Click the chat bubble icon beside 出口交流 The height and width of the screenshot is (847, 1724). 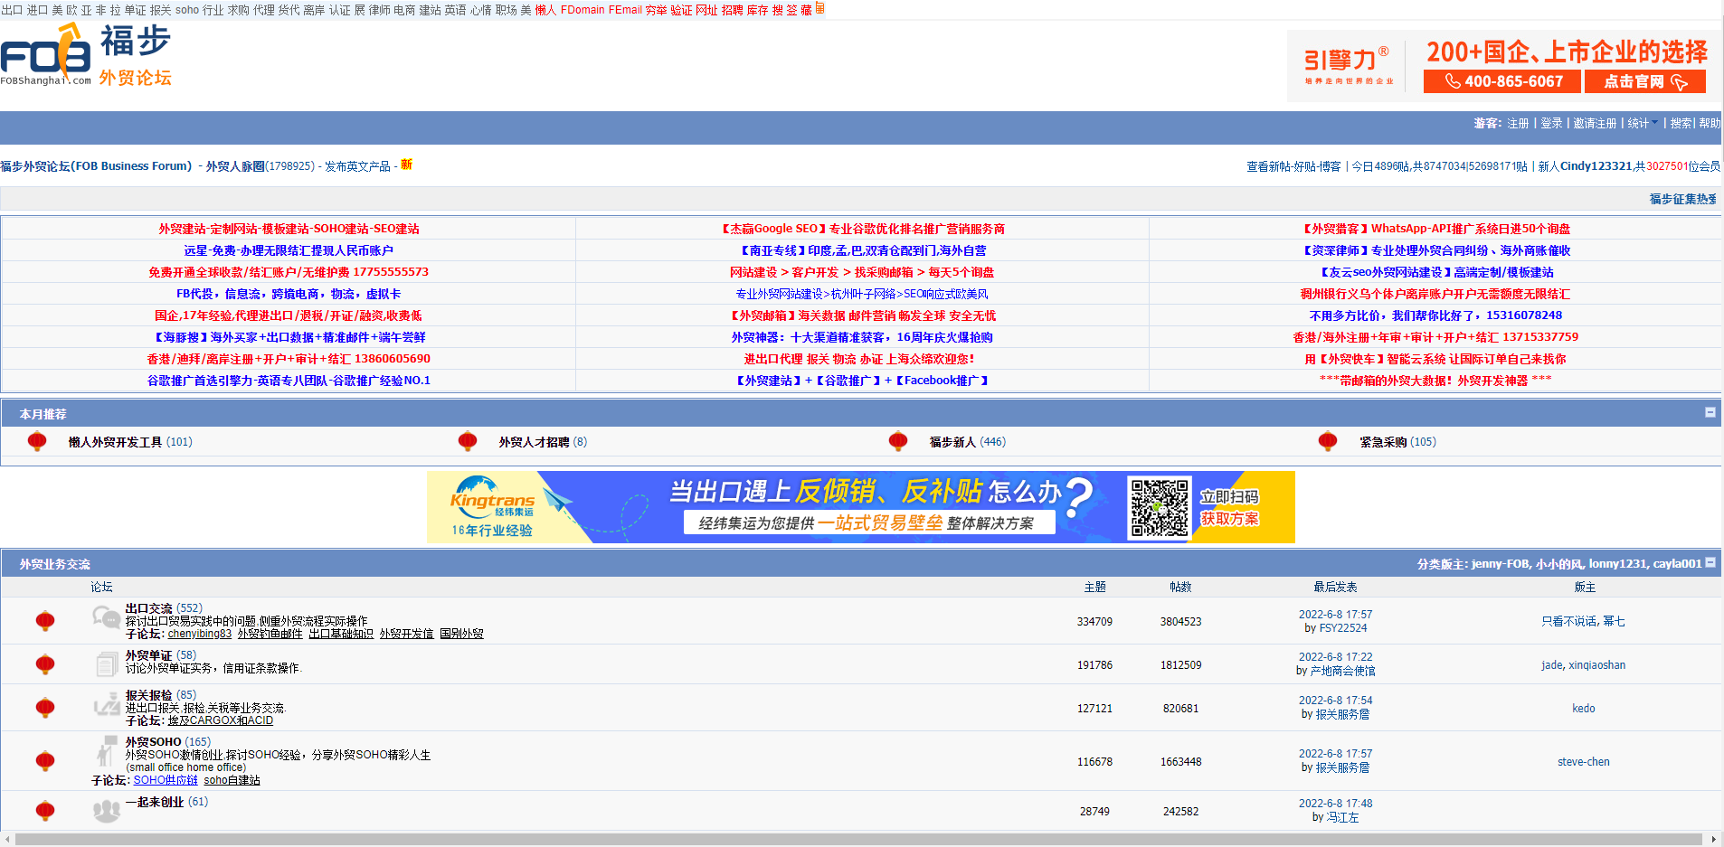(x=106, y=617)
